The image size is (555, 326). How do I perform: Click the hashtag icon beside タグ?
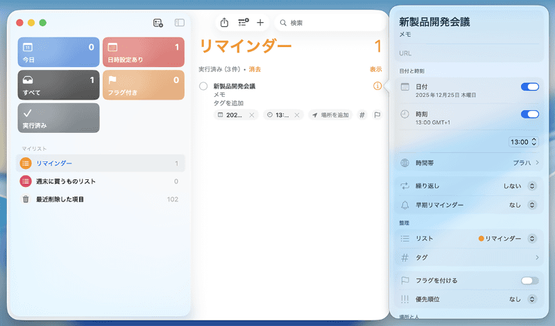(x=404, y=258)
